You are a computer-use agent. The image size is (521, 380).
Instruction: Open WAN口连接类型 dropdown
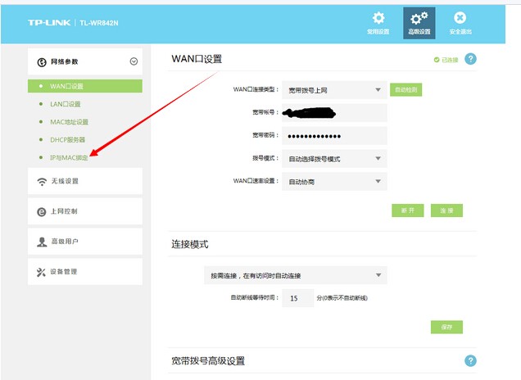(x=334, y=90)
